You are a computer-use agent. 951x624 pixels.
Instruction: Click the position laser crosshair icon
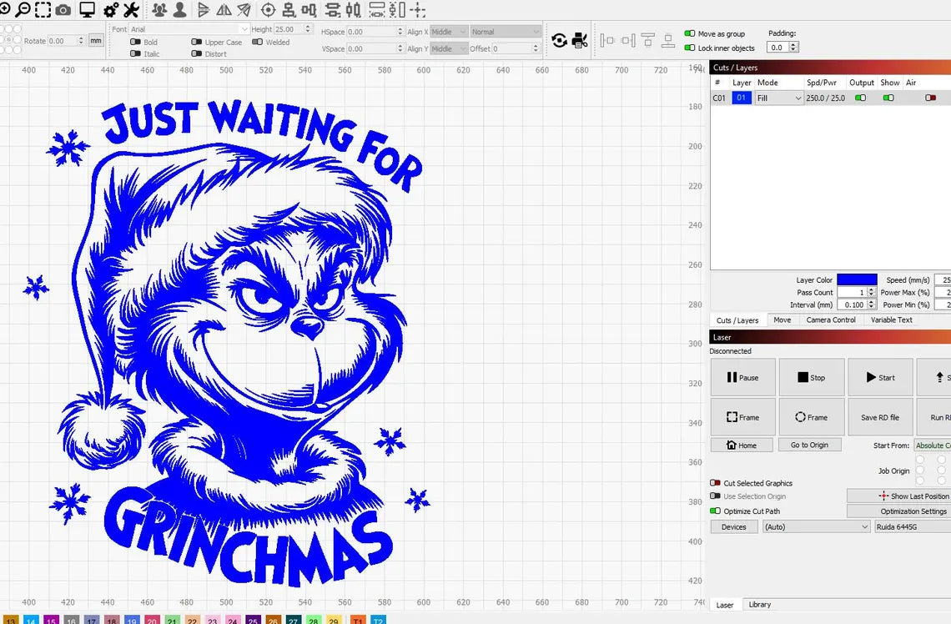268,10
